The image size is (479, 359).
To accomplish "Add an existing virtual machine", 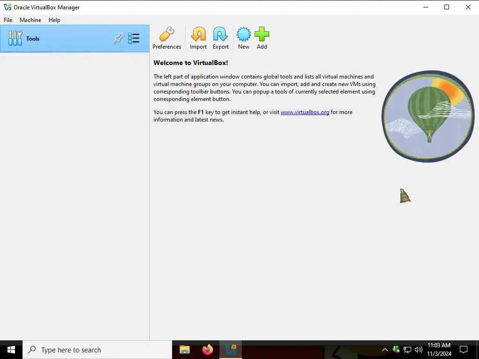I will point(262,38).
